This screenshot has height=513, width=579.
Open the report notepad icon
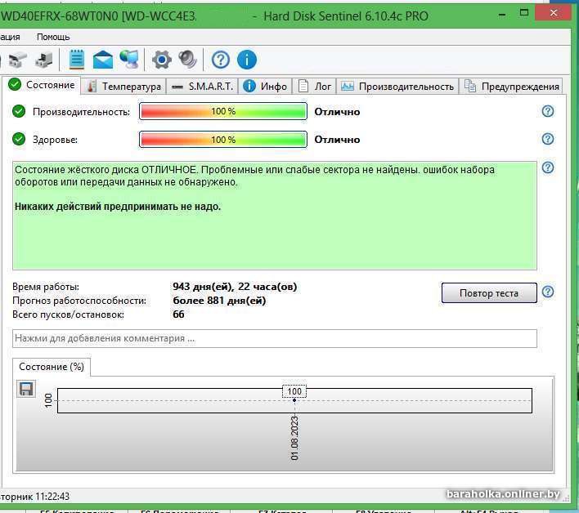[77, 59]
